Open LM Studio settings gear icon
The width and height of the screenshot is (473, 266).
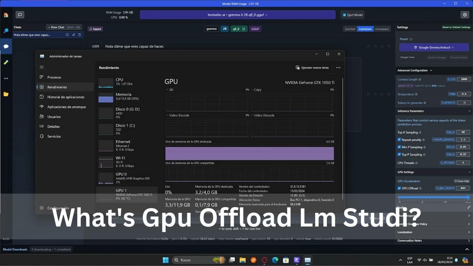pyautogui.click(x=465, y=15)
